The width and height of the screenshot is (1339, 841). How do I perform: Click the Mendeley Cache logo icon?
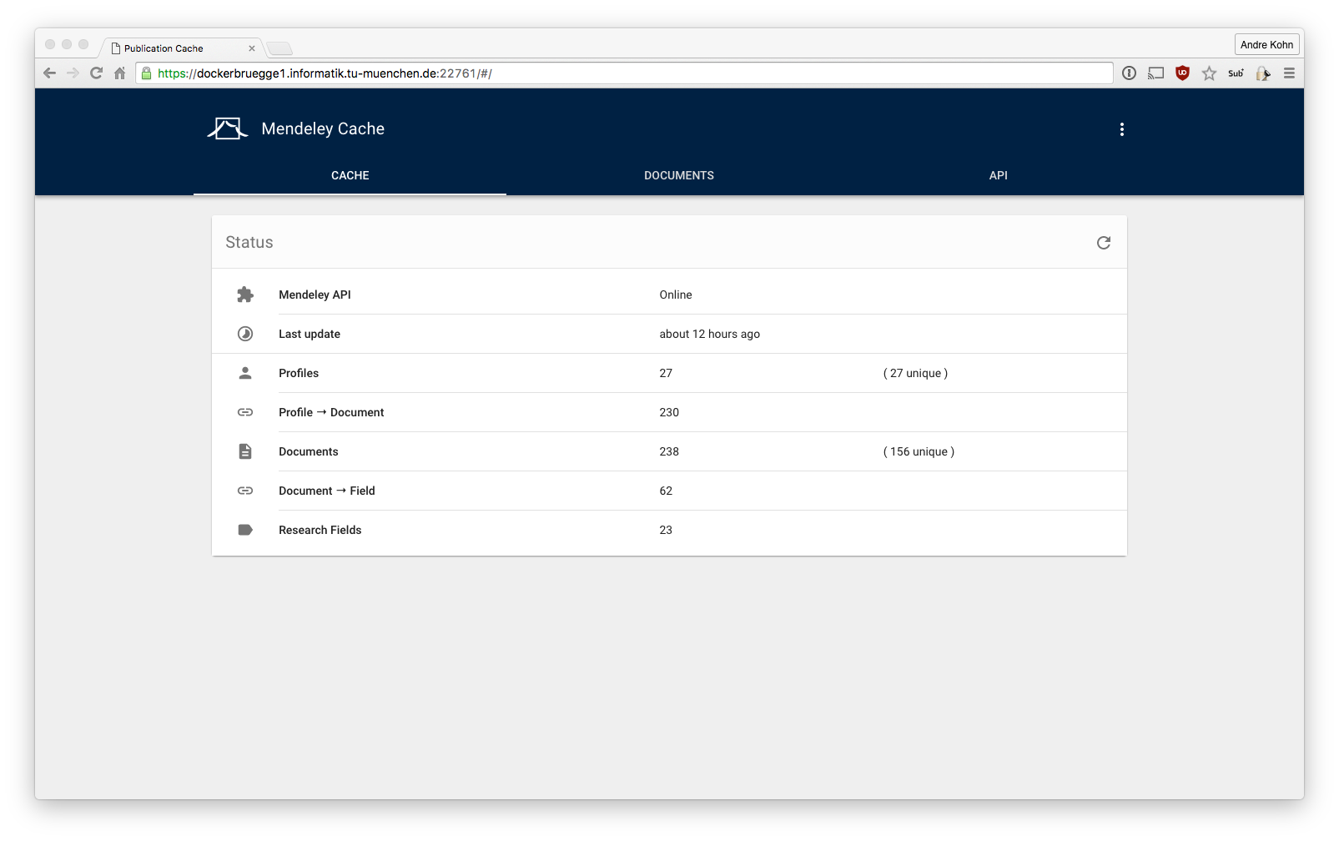pos(228,128)
